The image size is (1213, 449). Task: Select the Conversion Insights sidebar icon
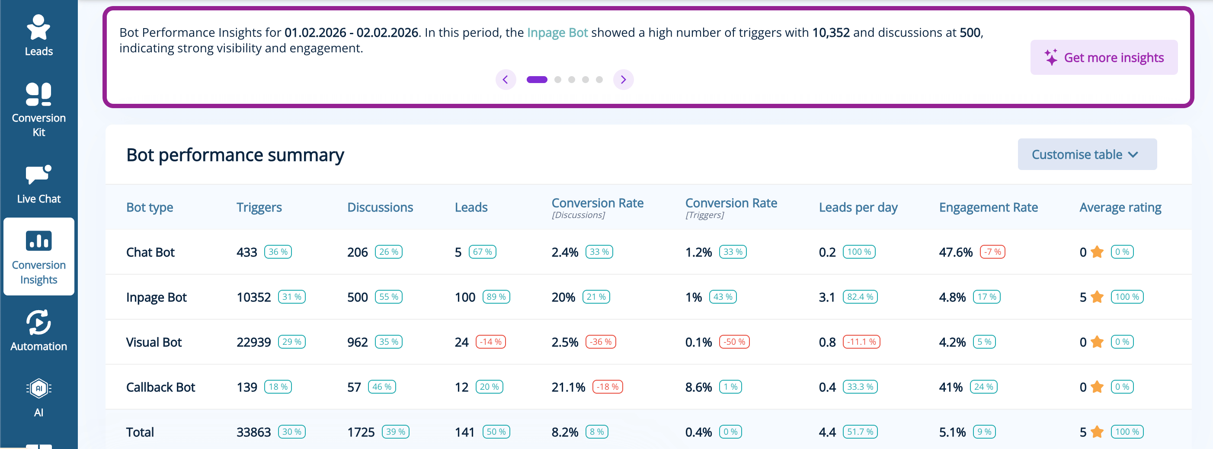coord(38,257)
